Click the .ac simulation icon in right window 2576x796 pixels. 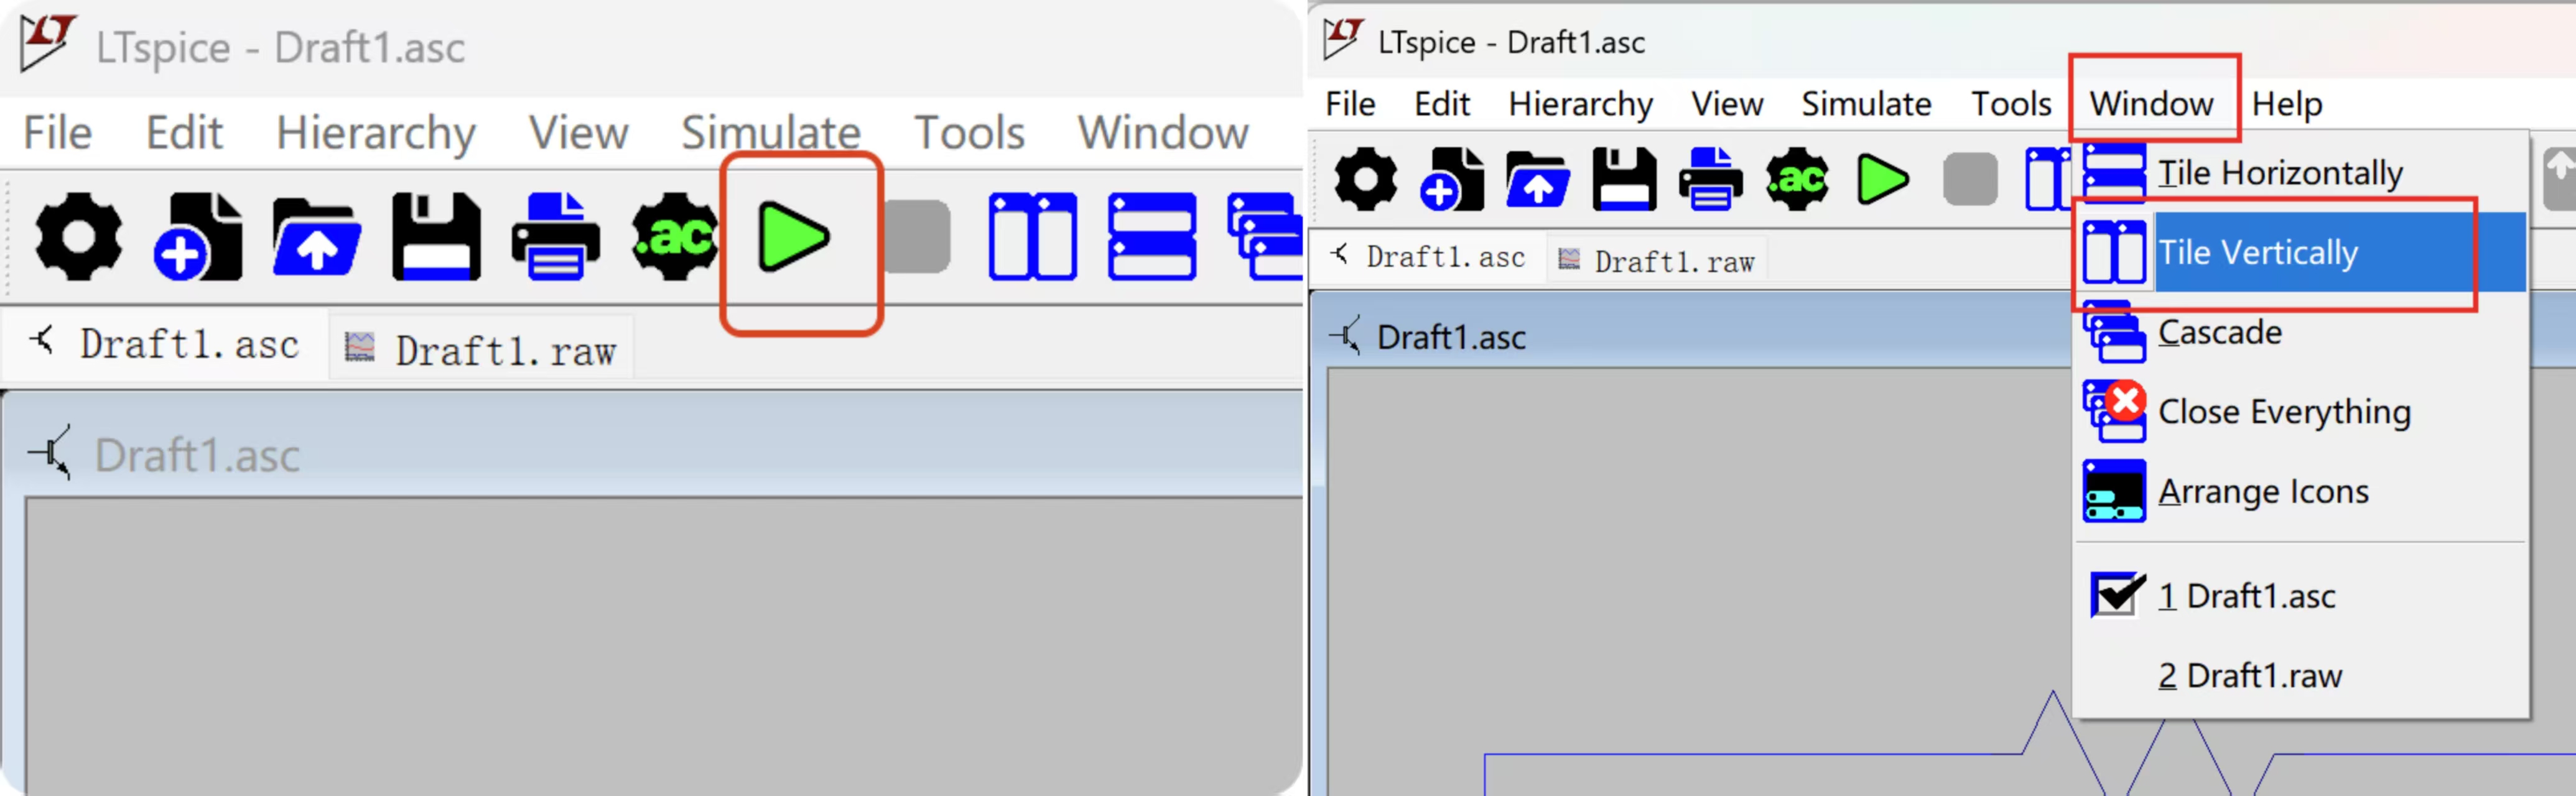click(1797, 180)
